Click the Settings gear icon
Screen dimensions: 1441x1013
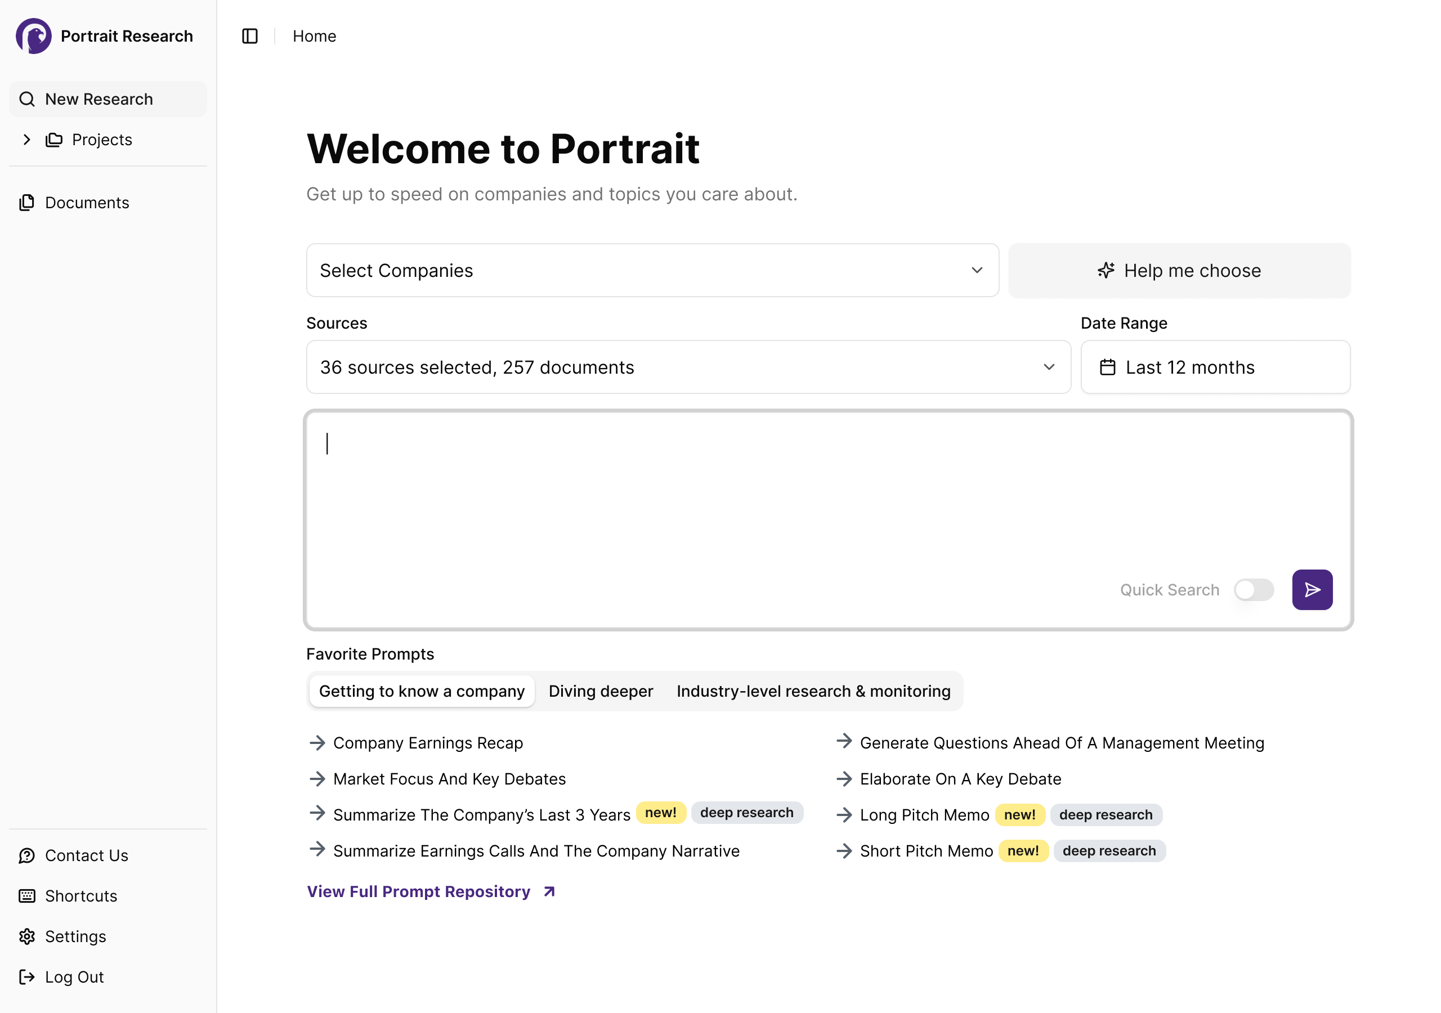[x=27, y=936]
